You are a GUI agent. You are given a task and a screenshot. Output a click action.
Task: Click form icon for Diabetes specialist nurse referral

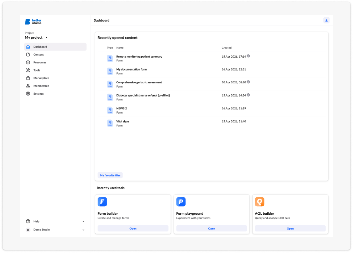(110, 97)
